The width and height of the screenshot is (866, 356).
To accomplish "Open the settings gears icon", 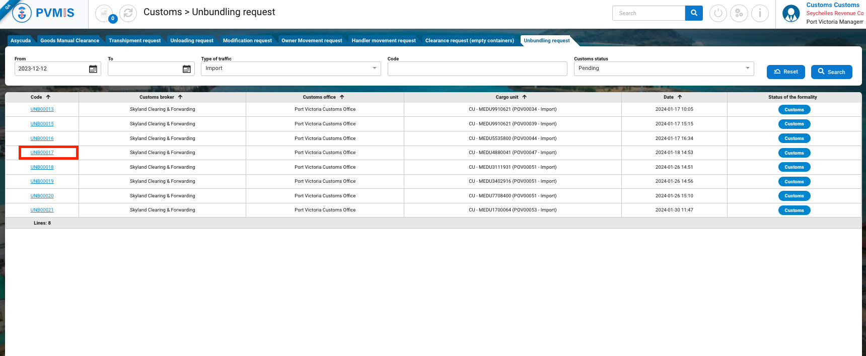I will [x=739, y=13].
